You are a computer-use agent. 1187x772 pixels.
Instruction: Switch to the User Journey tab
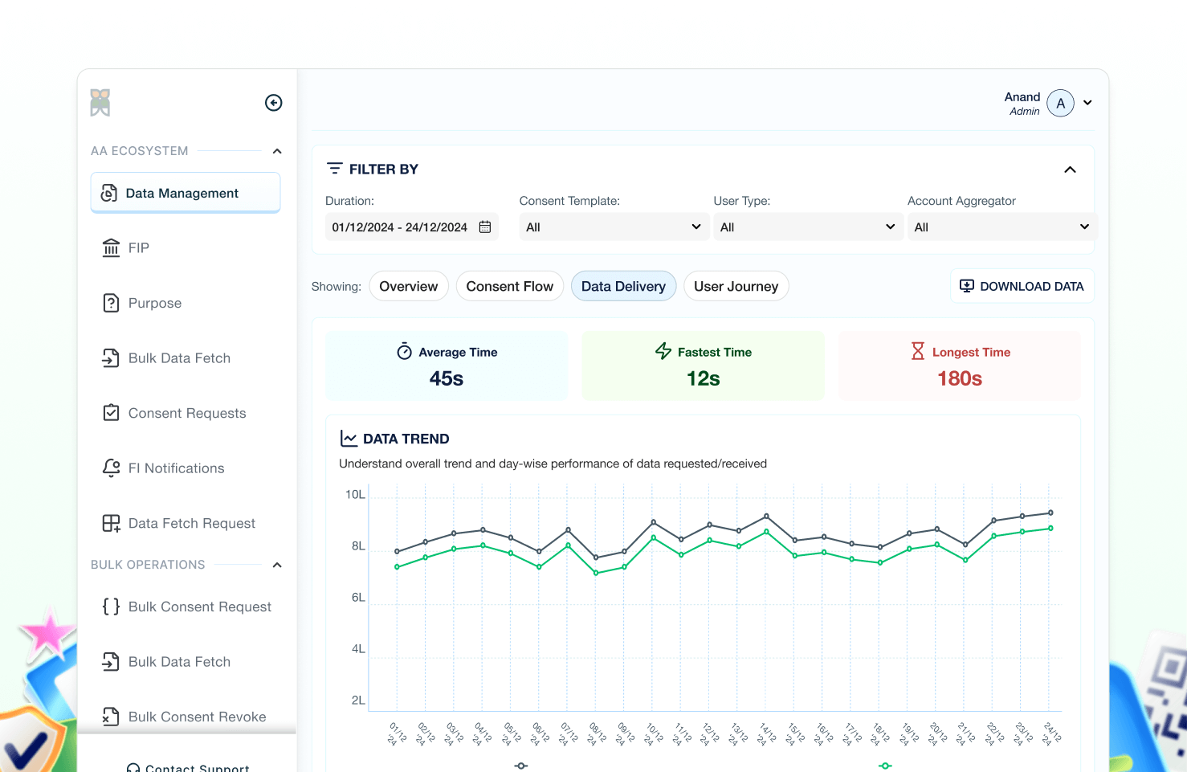coord(736,287)
